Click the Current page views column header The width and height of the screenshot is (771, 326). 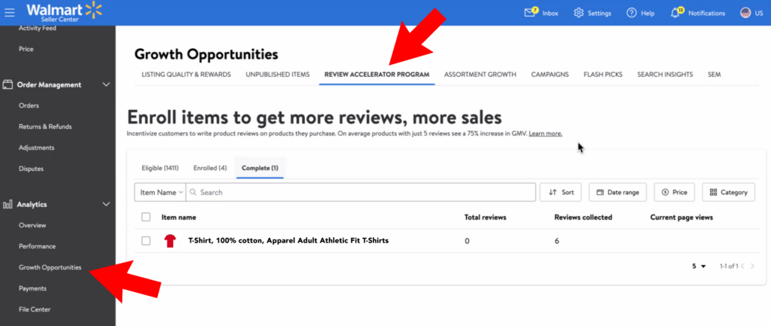pos(681,217)
